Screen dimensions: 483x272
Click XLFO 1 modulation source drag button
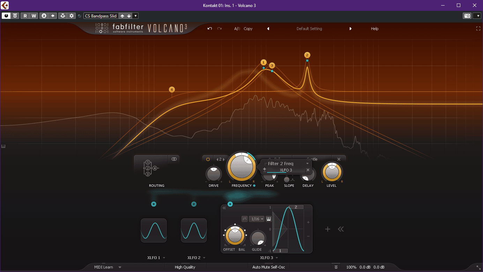[x=154, y=204]
